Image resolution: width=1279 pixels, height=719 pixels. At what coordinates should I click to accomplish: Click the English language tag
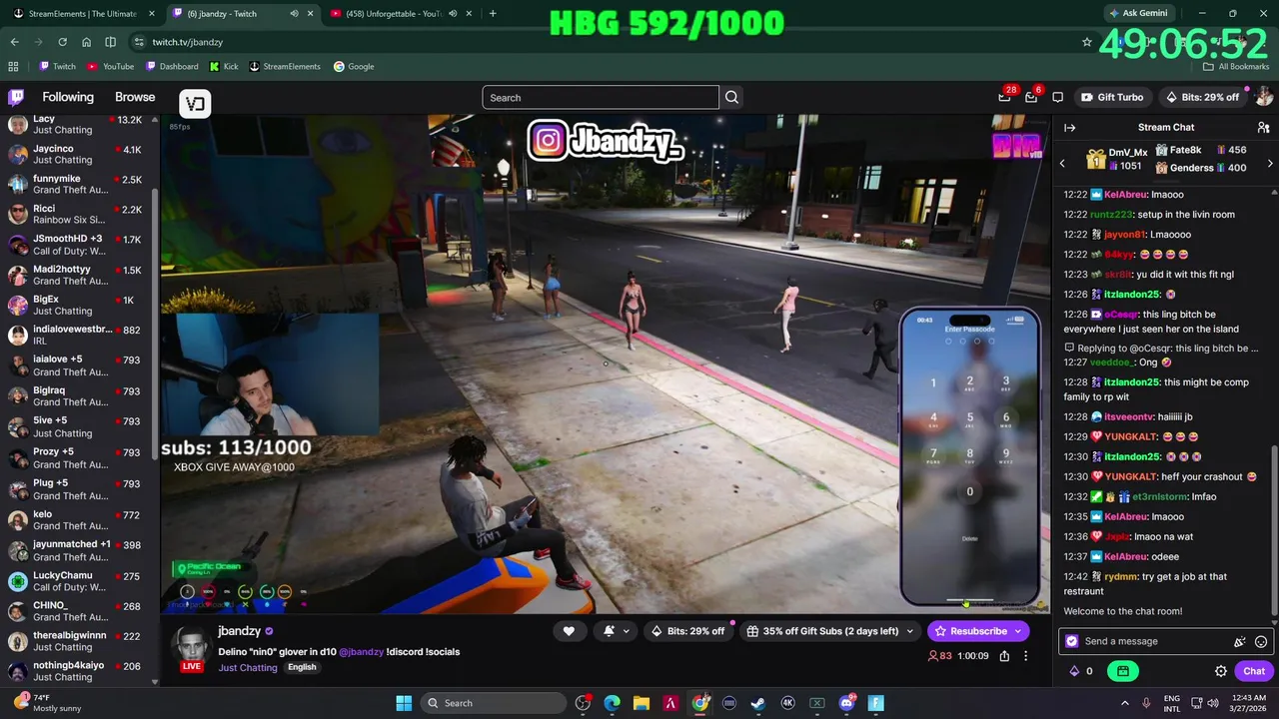point(302,667)
